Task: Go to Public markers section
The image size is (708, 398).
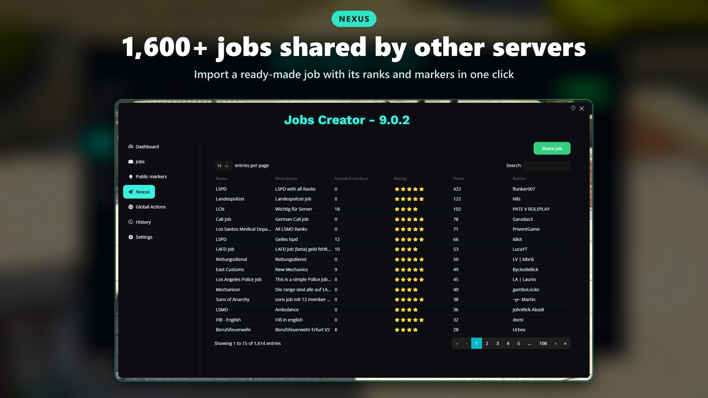Action: (147, 177)
